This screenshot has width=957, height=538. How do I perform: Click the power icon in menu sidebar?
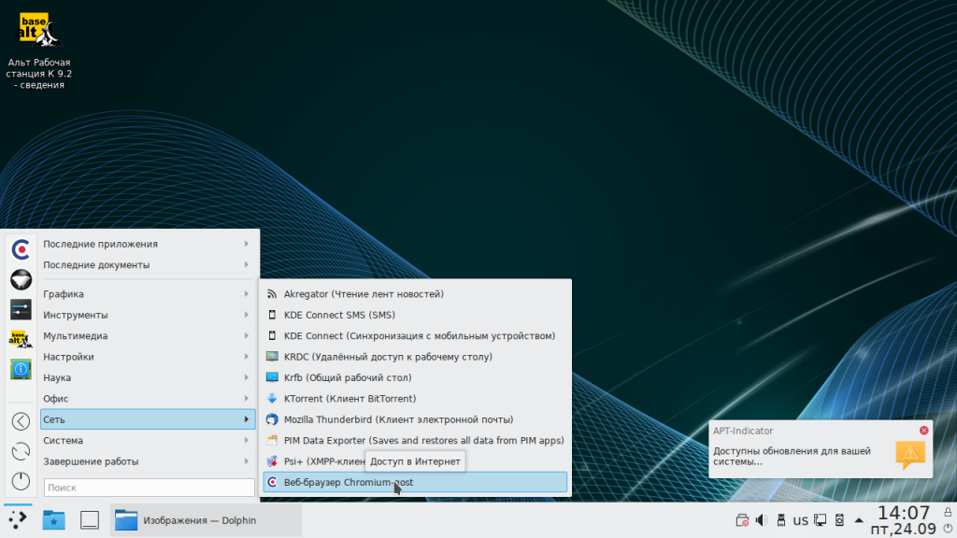(x=21, y=482)
